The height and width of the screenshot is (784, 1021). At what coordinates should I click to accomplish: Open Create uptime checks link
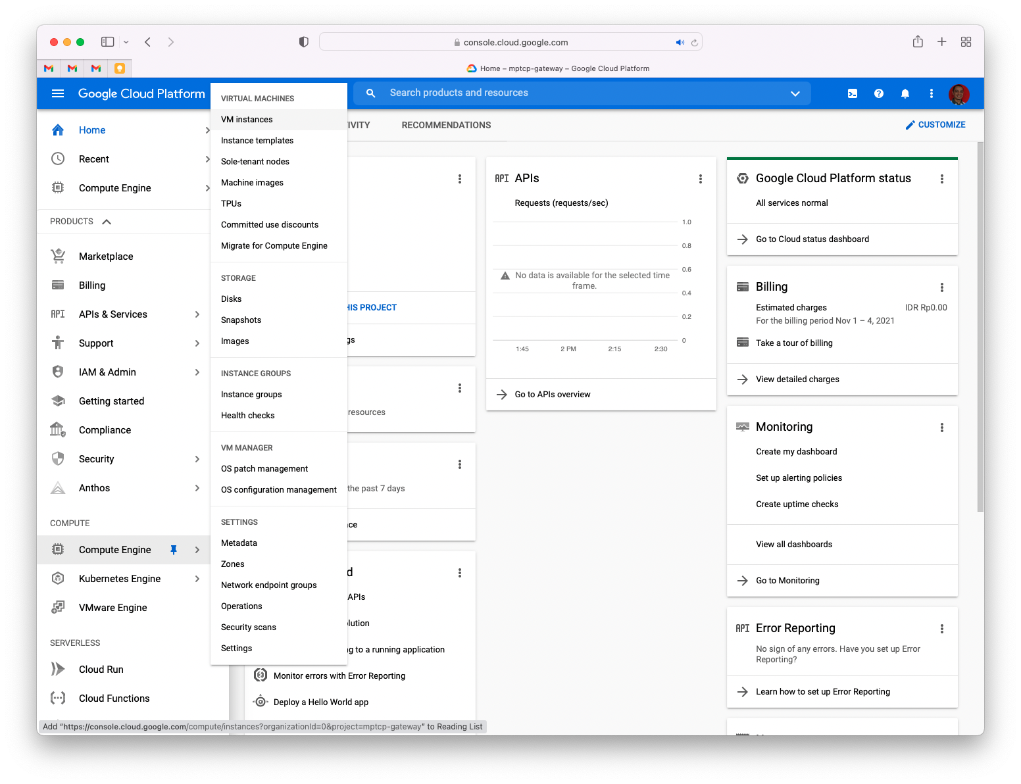coord(797,504)
